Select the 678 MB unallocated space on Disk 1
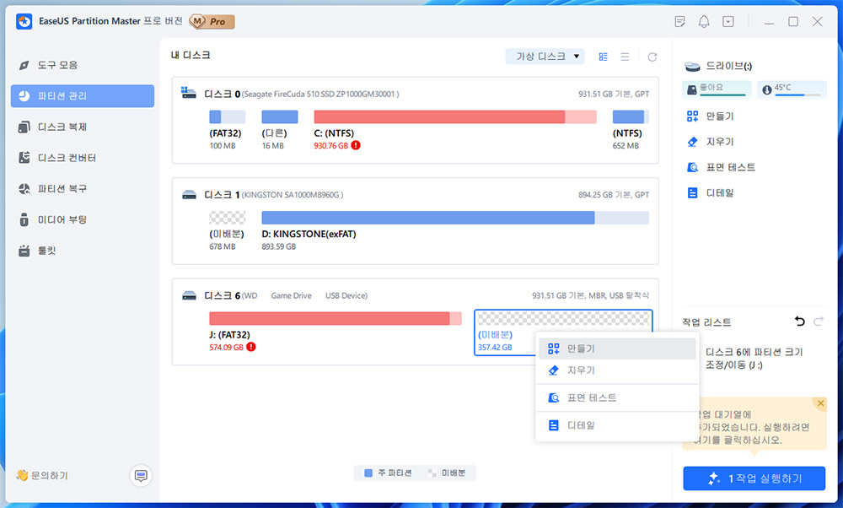 pos(227,218)
